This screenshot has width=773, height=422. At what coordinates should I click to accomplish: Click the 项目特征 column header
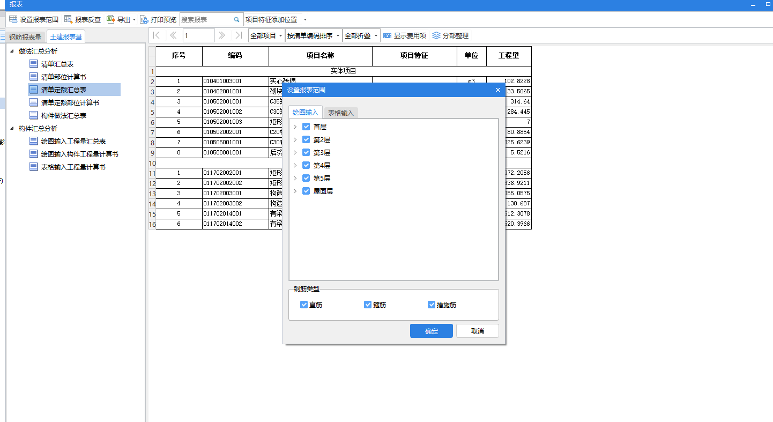point(414,56)
